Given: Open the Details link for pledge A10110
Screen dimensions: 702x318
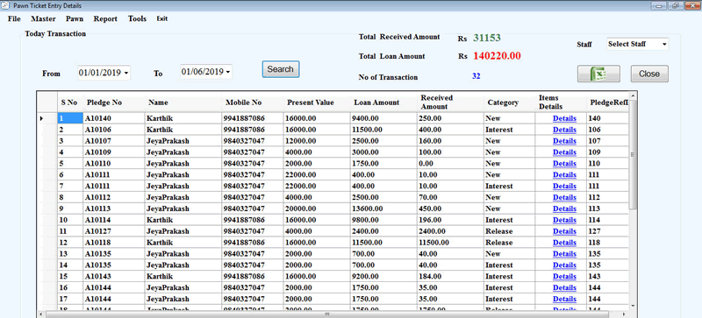Looking at the screenshot, I should 564,164.
